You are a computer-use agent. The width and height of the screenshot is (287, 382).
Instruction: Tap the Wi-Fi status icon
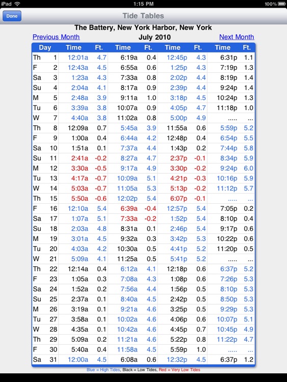click(x=17, y=4)
